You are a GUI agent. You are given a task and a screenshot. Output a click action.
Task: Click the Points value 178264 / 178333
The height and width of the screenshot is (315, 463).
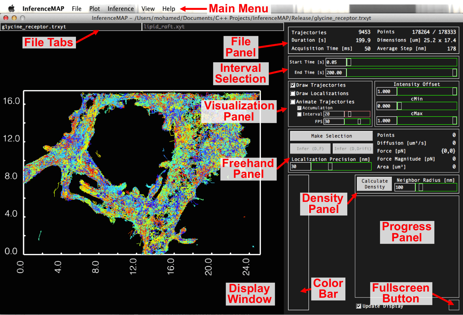434,32
